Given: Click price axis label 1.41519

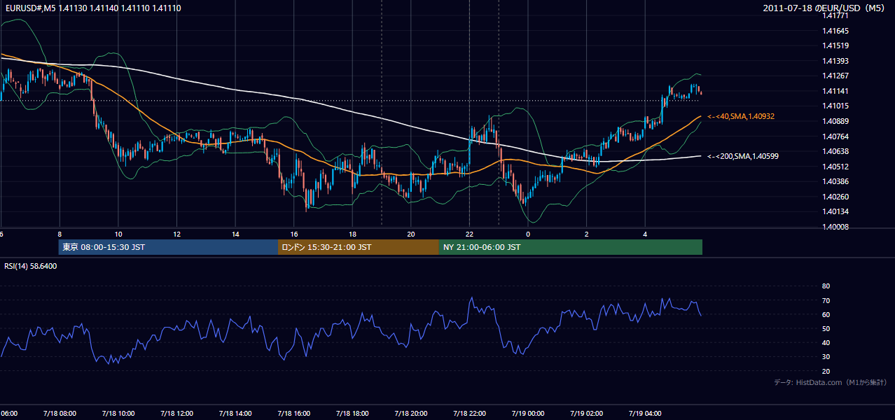Looking at the screenshot, I should click(836, 45).
